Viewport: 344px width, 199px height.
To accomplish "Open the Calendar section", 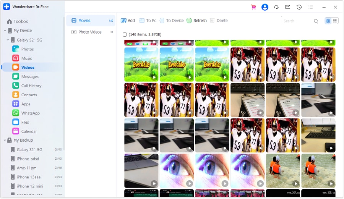I will 29,131.
